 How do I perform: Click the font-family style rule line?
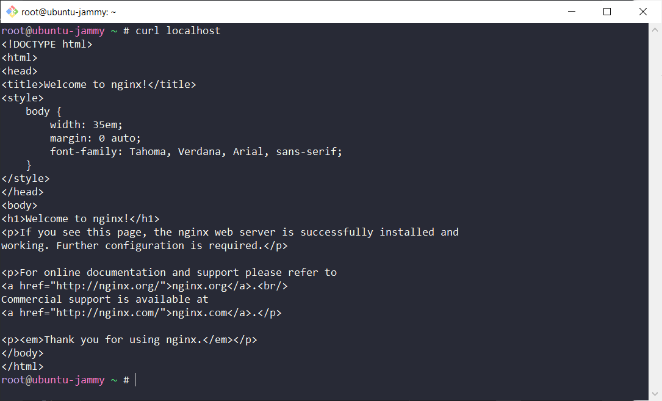click(195, 151)
